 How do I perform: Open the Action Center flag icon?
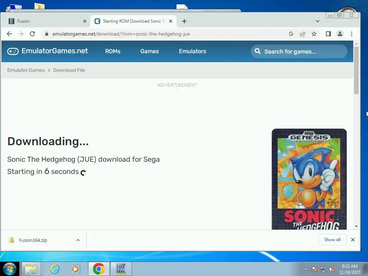pos(314,270)
